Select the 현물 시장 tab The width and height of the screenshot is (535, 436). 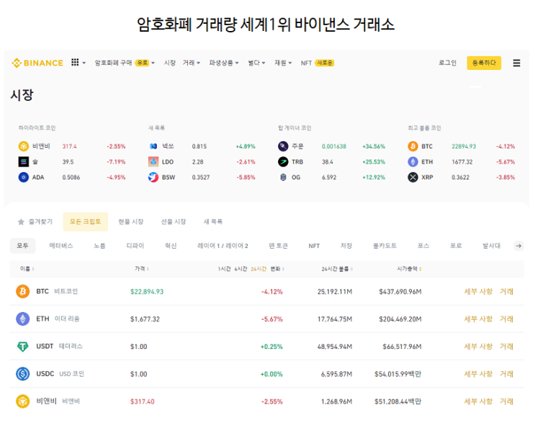(x=130, y=221)
